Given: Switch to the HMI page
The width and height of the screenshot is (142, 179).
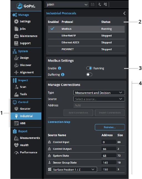Looking at the screenshot, I should click(x=23, y=123).
